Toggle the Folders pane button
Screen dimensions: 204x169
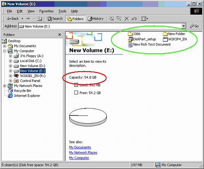pyautogui.click(x=75, y=19)
